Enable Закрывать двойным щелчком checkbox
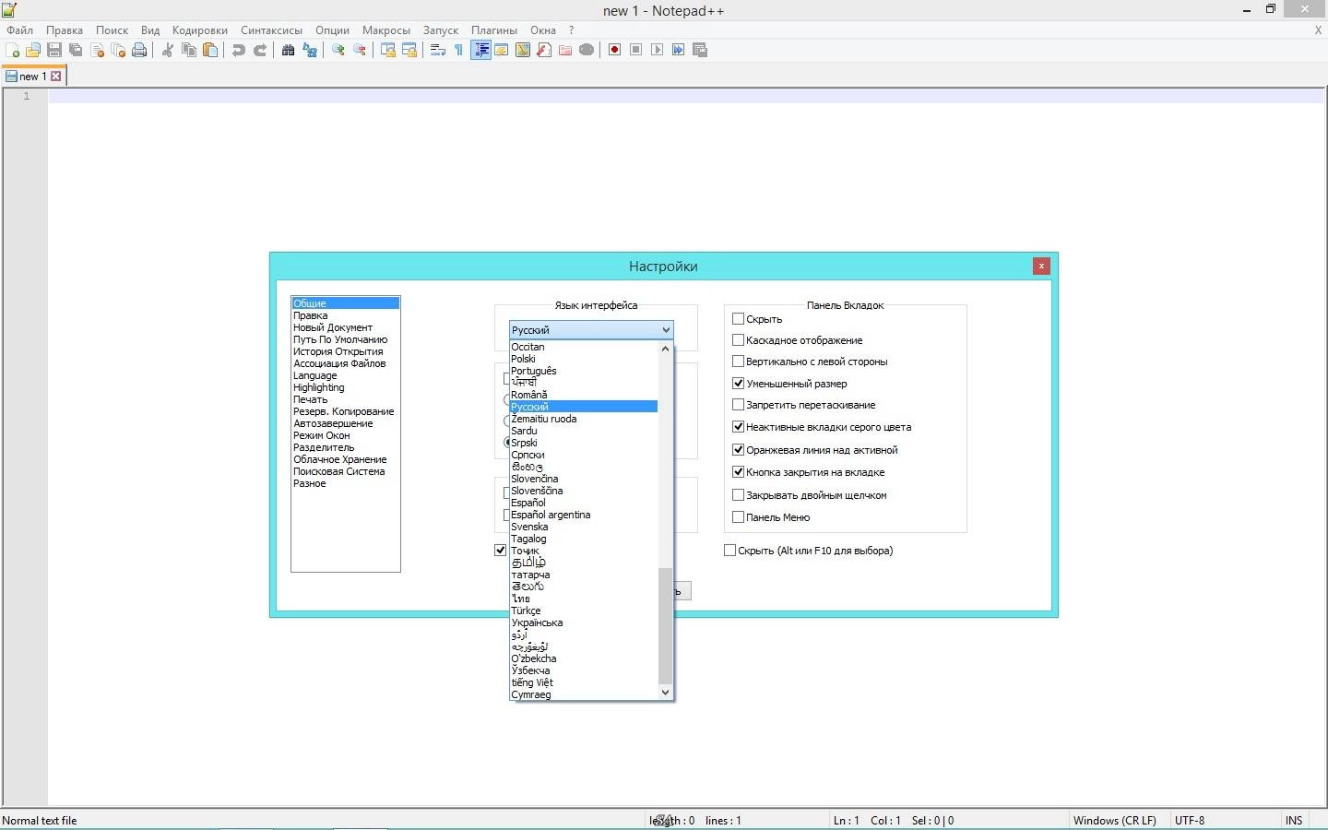The height and width of the screenshot is (830, 1328). pos(738,494)
